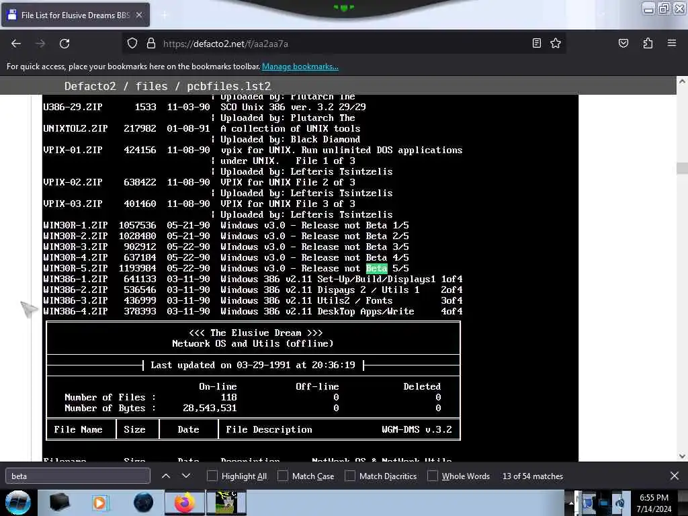Click the network icon in system tray
Image resolution: width=688 pixels, height=516 pixels.
[x=603, y=503]
